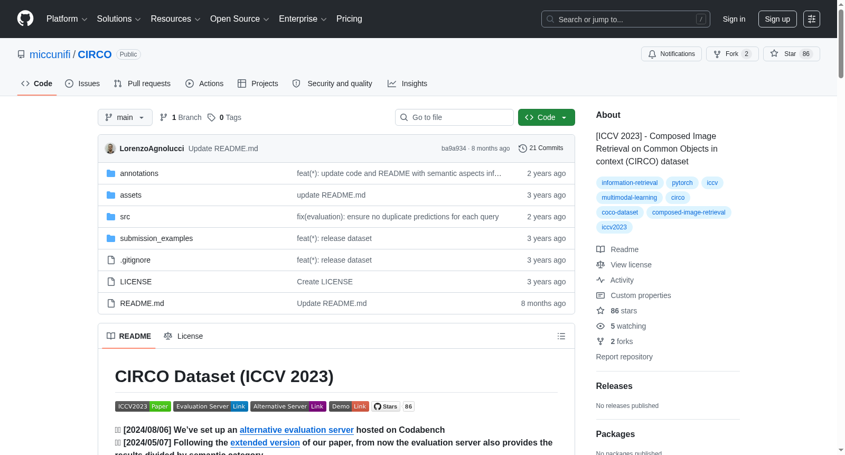Open the command palette icon button
This screenshot has height=455, width=845.
click(x=812, y=19)
